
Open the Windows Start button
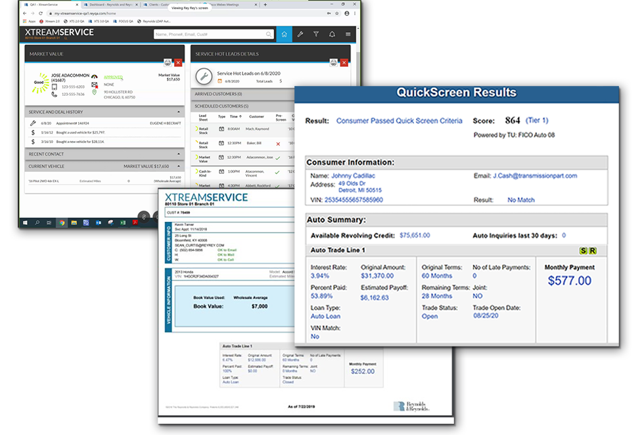click(x=26, y=222)
